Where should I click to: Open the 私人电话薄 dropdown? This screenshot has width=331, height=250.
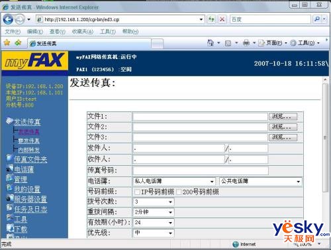[174, 182]
